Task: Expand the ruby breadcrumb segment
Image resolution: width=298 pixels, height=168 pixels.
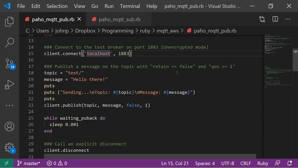Action: 145,31
